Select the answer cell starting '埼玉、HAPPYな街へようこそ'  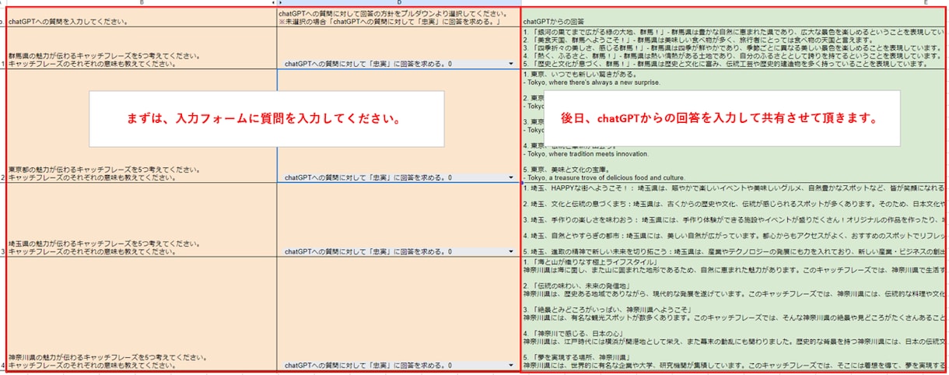pyautogui.click(x=734, y=219)
